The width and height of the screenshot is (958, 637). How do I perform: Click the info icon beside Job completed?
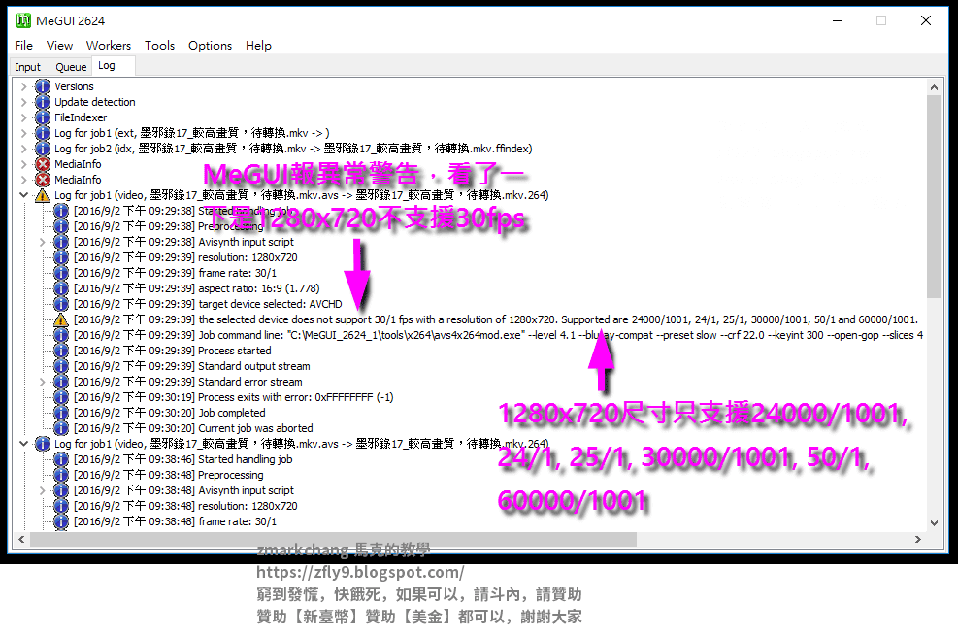[61, 413]
